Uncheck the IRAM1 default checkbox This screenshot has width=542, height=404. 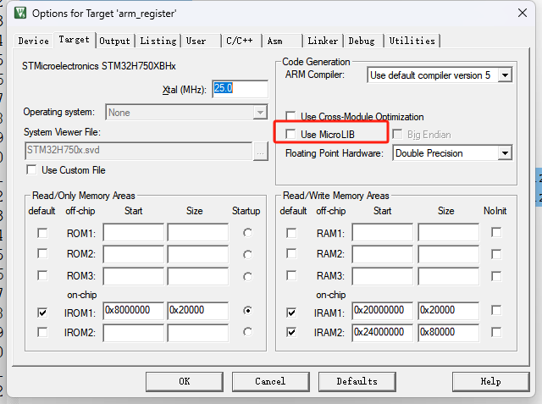click(291, 313)
